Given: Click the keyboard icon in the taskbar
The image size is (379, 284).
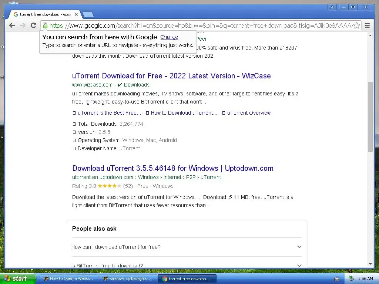Looking at the screenshot, I should click(x=337, y=279).
